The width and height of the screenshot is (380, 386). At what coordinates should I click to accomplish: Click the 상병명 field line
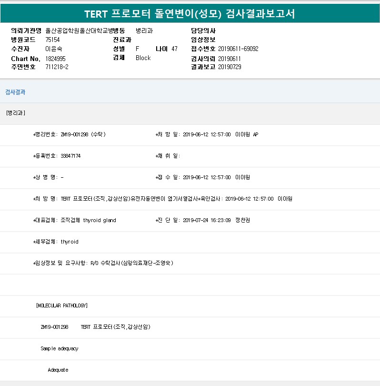[x=49, y=177]
